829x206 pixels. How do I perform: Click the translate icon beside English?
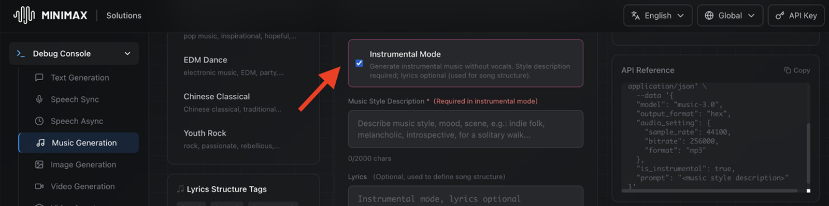tap(635, 16)
